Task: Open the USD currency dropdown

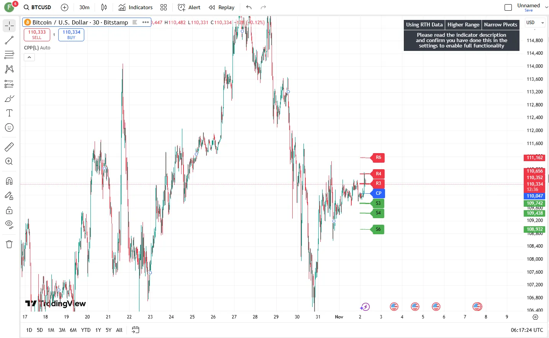Action: coord(534,23)
